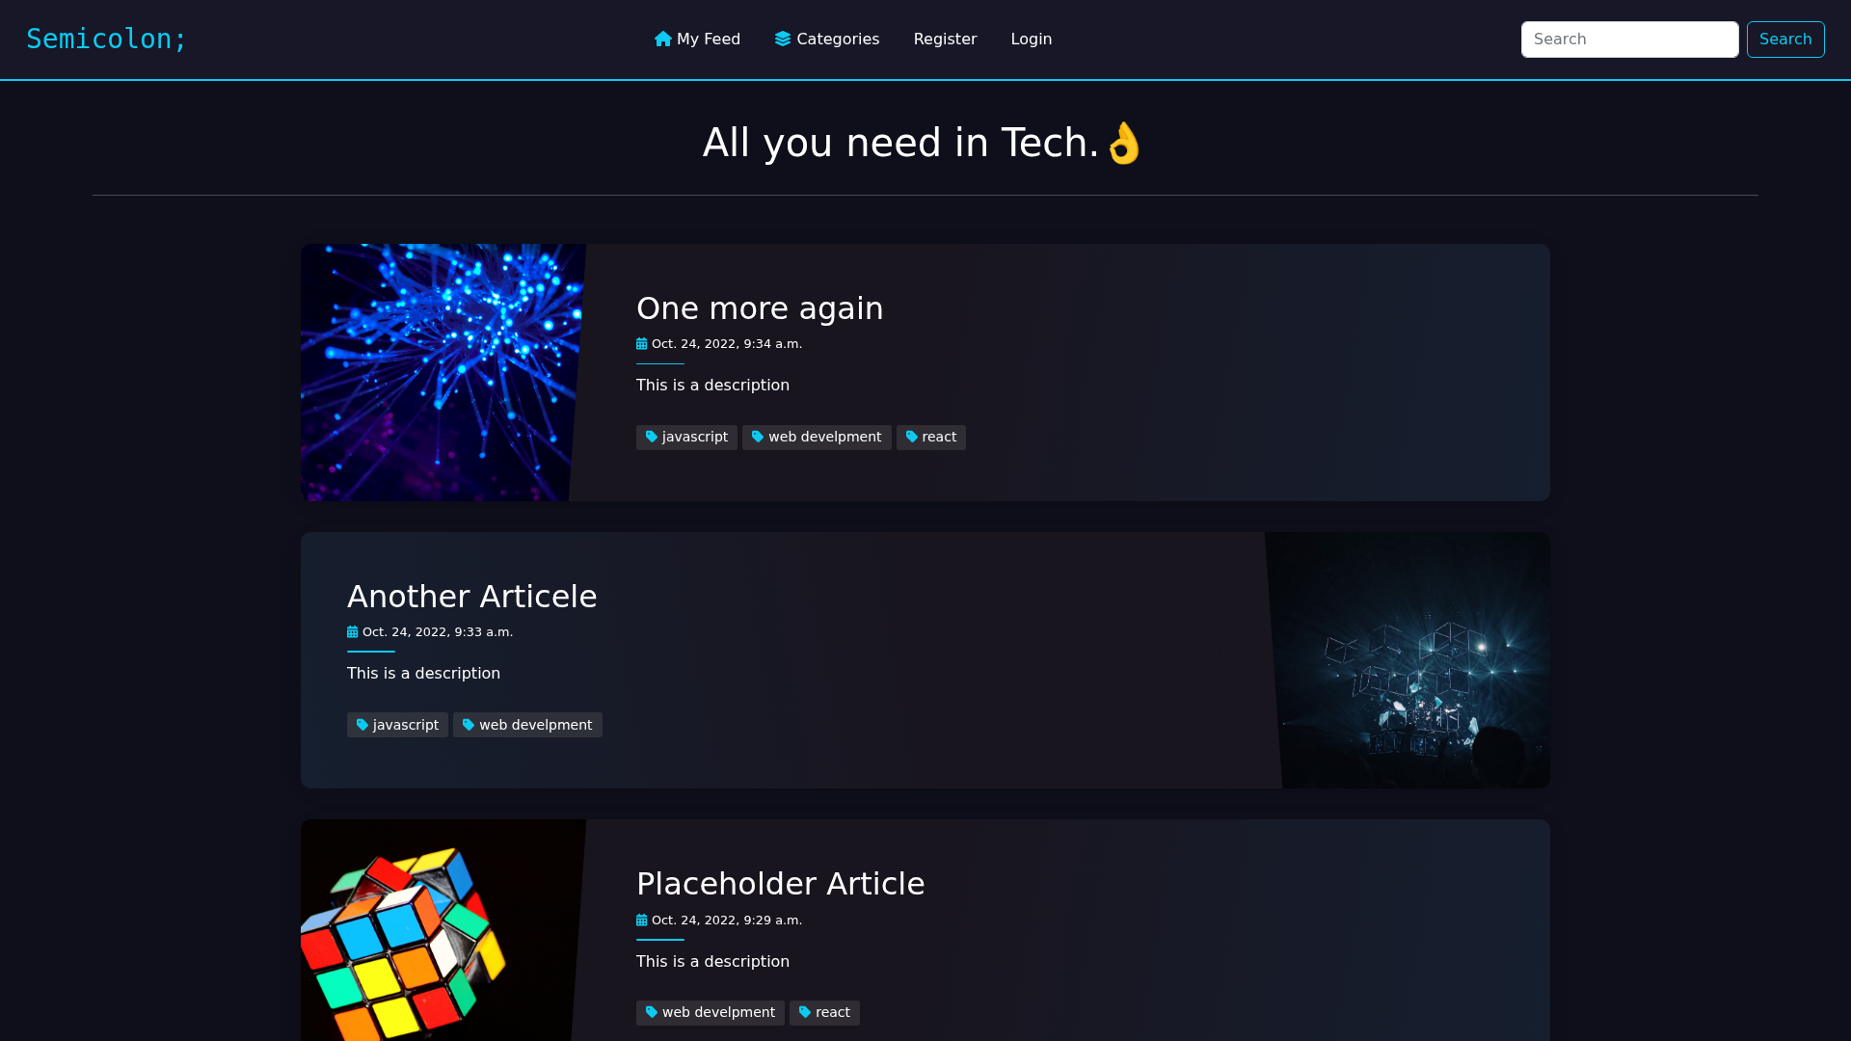This screenshot has height=1041, width=1851.
Task: Click the date Oct. 24, 2022, 9:33 a.m.
Action: tap(438, 632)
